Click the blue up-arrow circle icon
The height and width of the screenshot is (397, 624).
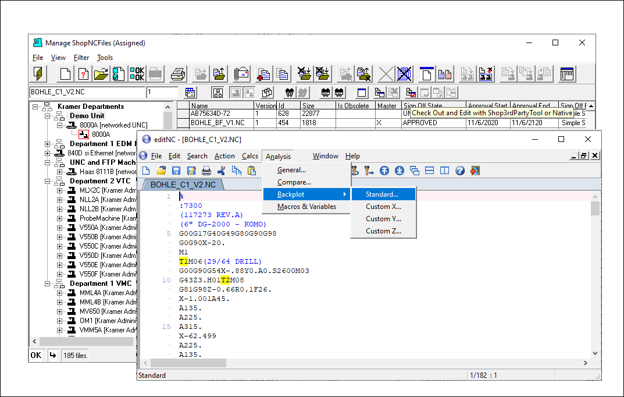coord(384,171)
